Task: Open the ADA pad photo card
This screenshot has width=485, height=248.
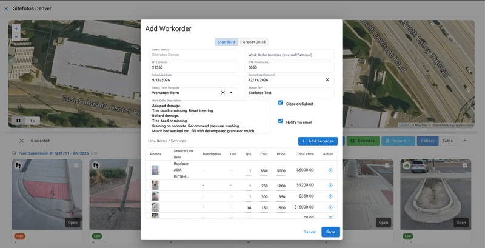Action: tap(47, 194)
